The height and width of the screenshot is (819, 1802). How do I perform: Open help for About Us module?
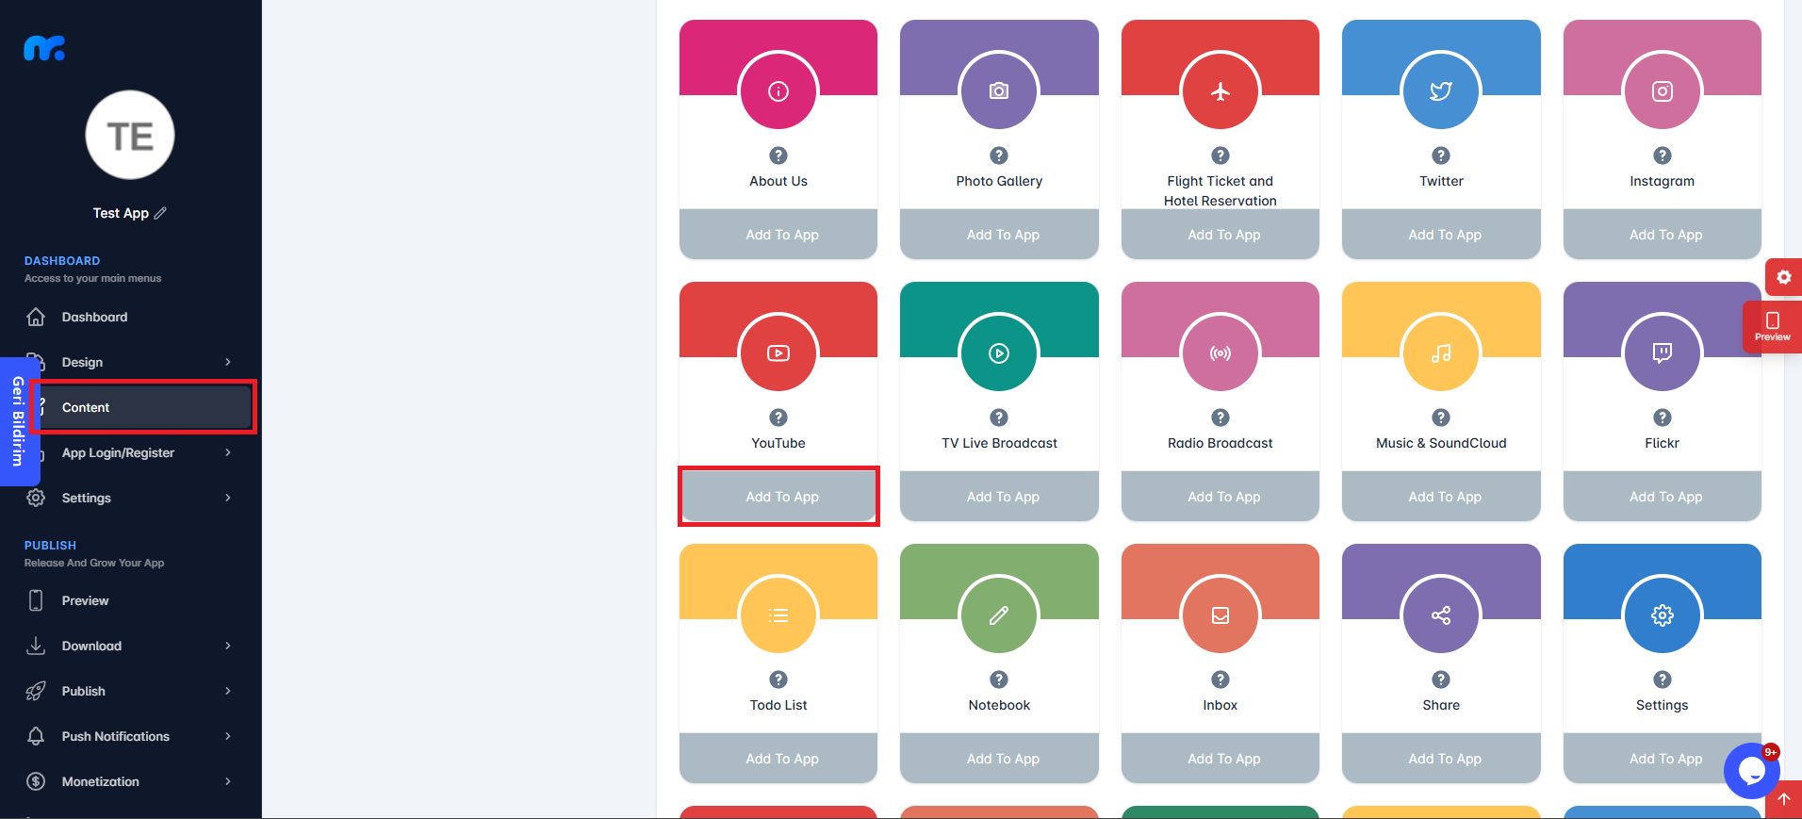point(778,156)
